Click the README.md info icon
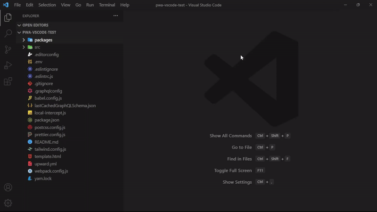 coord(30,142)
